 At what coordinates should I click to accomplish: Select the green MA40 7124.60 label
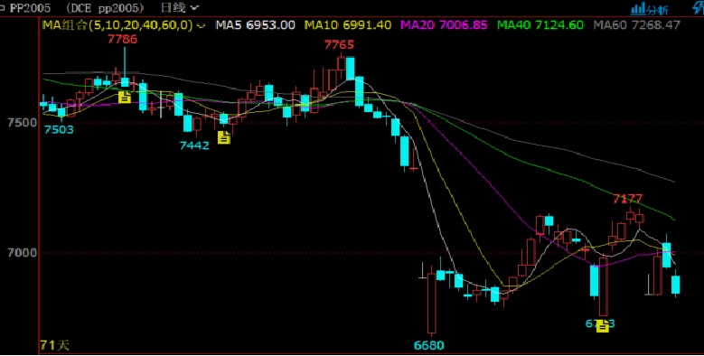pos(540,24)
